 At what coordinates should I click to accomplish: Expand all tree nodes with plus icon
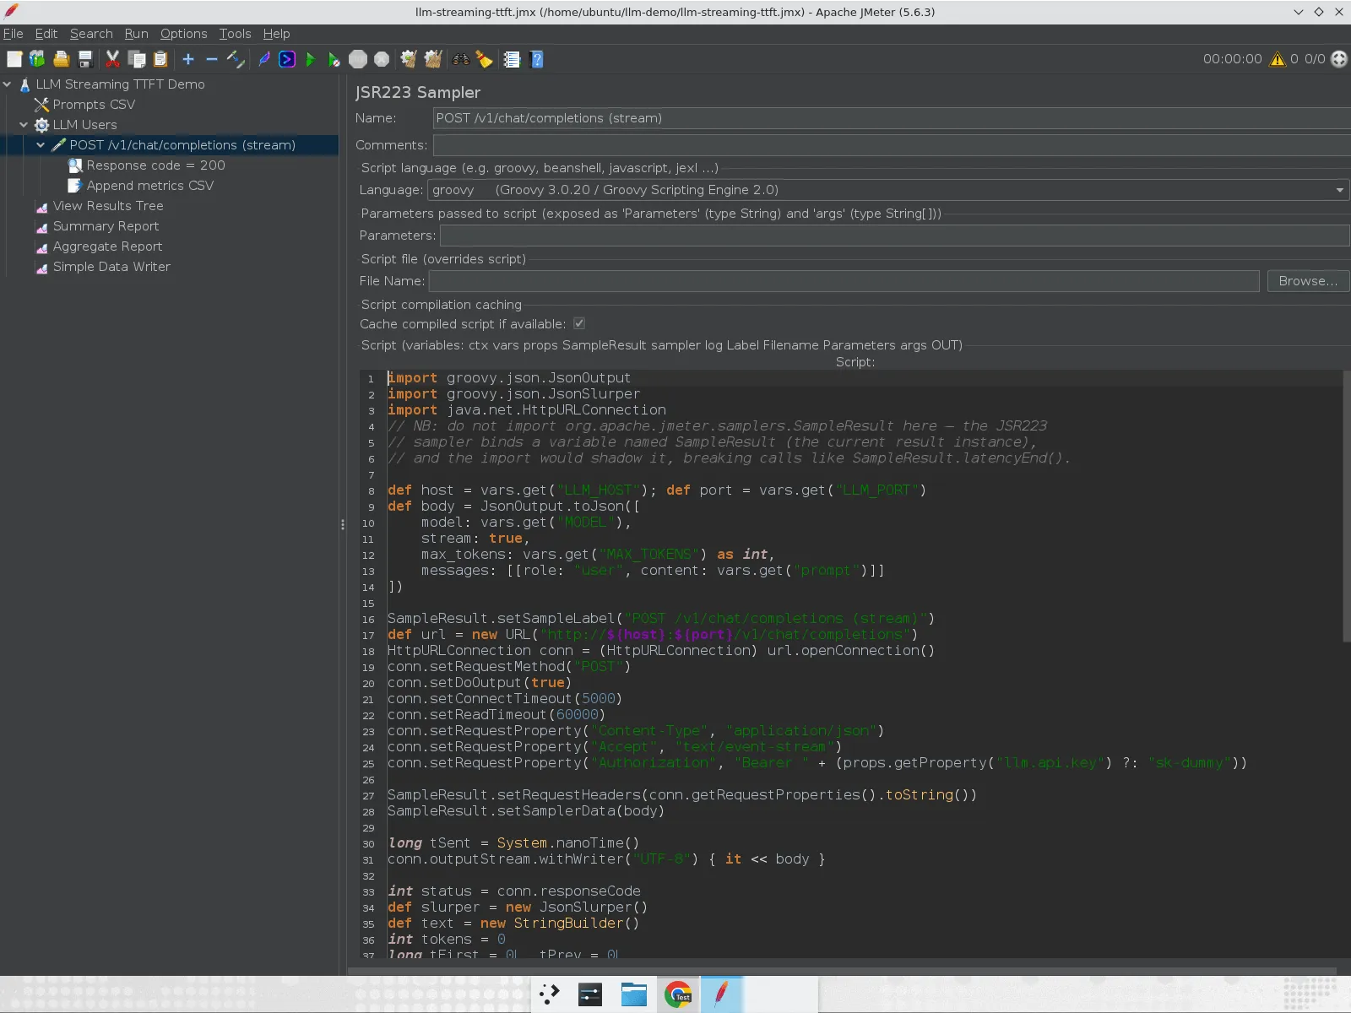(x=188, y=59)
